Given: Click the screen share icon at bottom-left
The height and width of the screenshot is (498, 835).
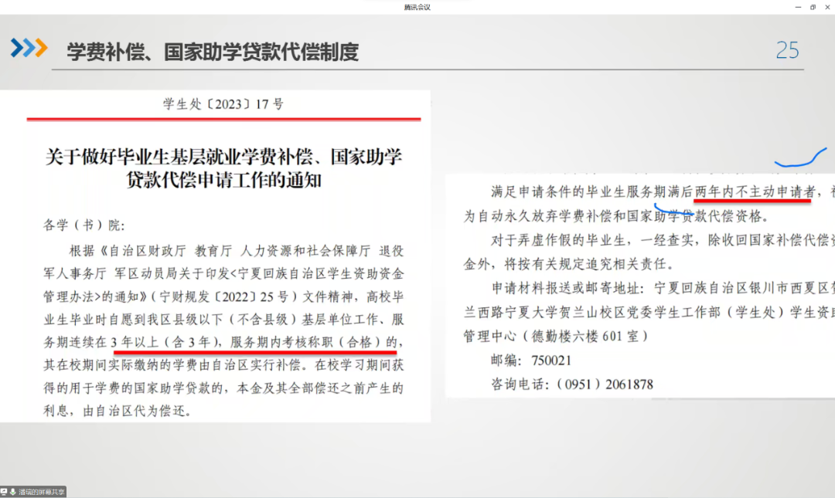Looking at the screenshot, I should click(x=5, y=492).
